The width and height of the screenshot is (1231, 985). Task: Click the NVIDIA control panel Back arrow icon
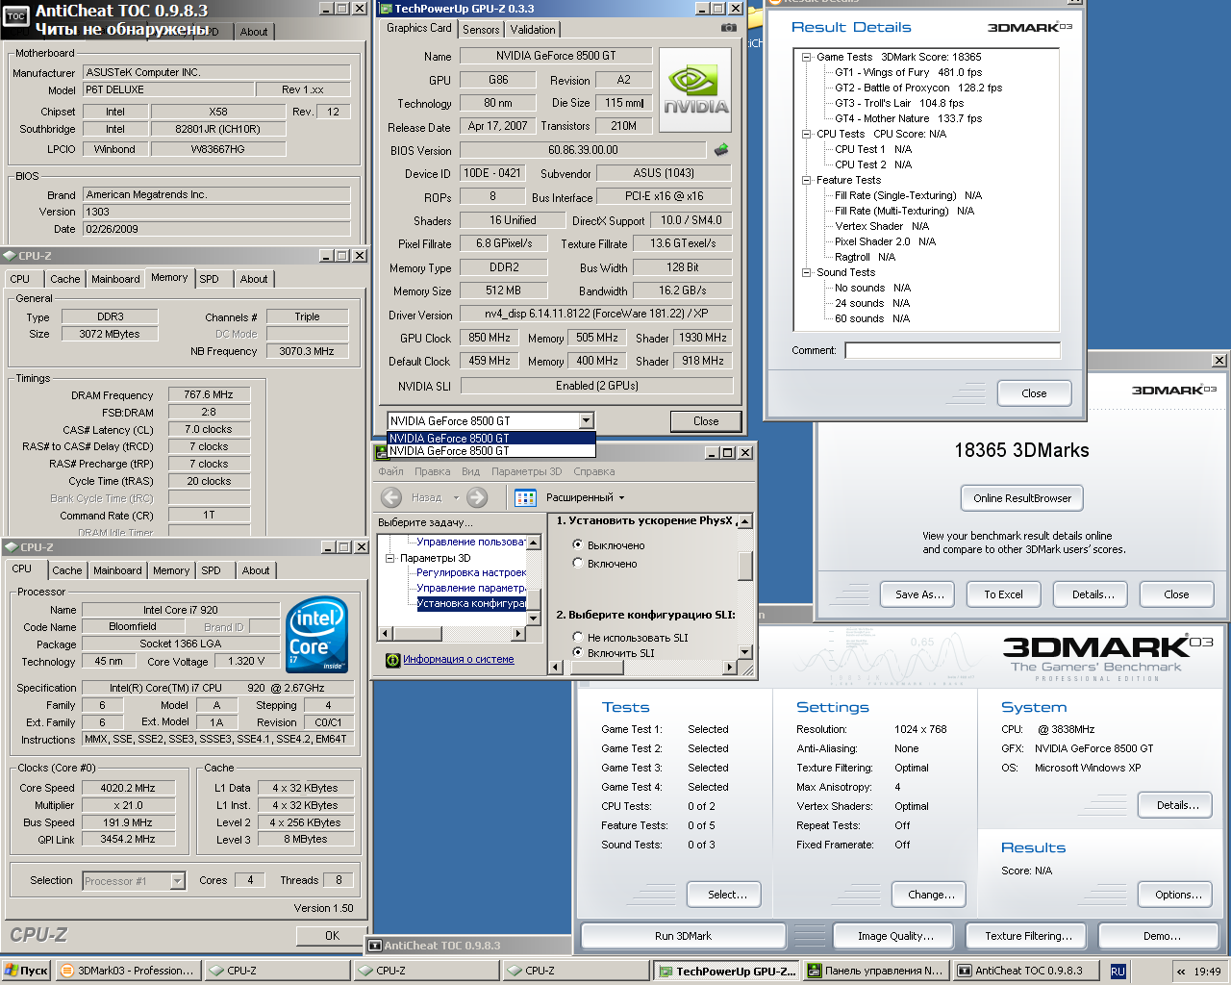[x=391, y=497]
